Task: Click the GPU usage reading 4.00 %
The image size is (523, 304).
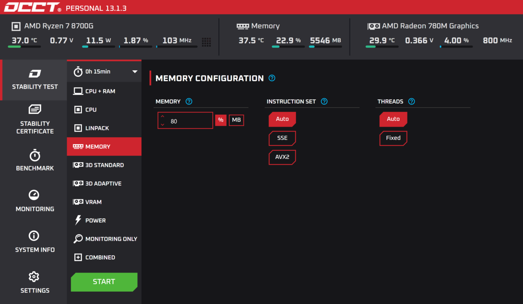Action: pyautogui.click(x=456, y=40)
